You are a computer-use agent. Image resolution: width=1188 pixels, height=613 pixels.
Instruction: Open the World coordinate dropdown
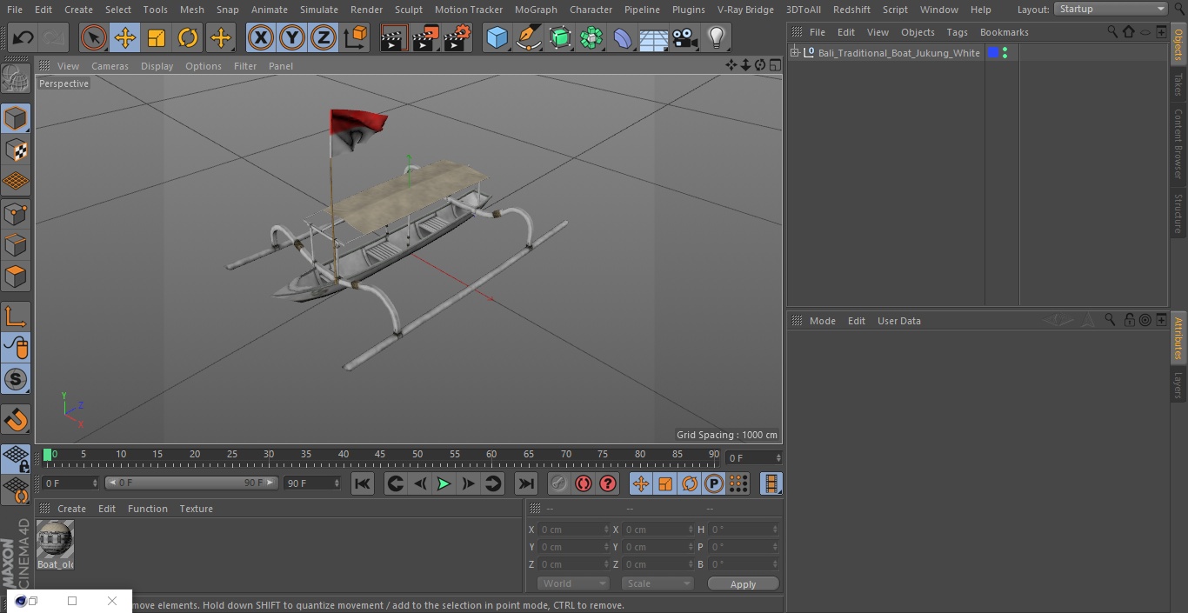573,583
